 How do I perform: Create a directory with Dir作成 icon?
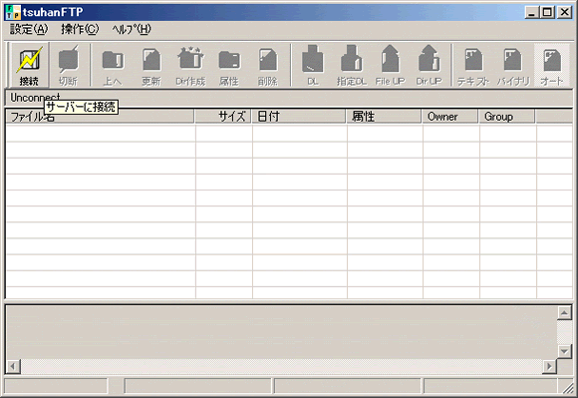click(x=190, y=65)
